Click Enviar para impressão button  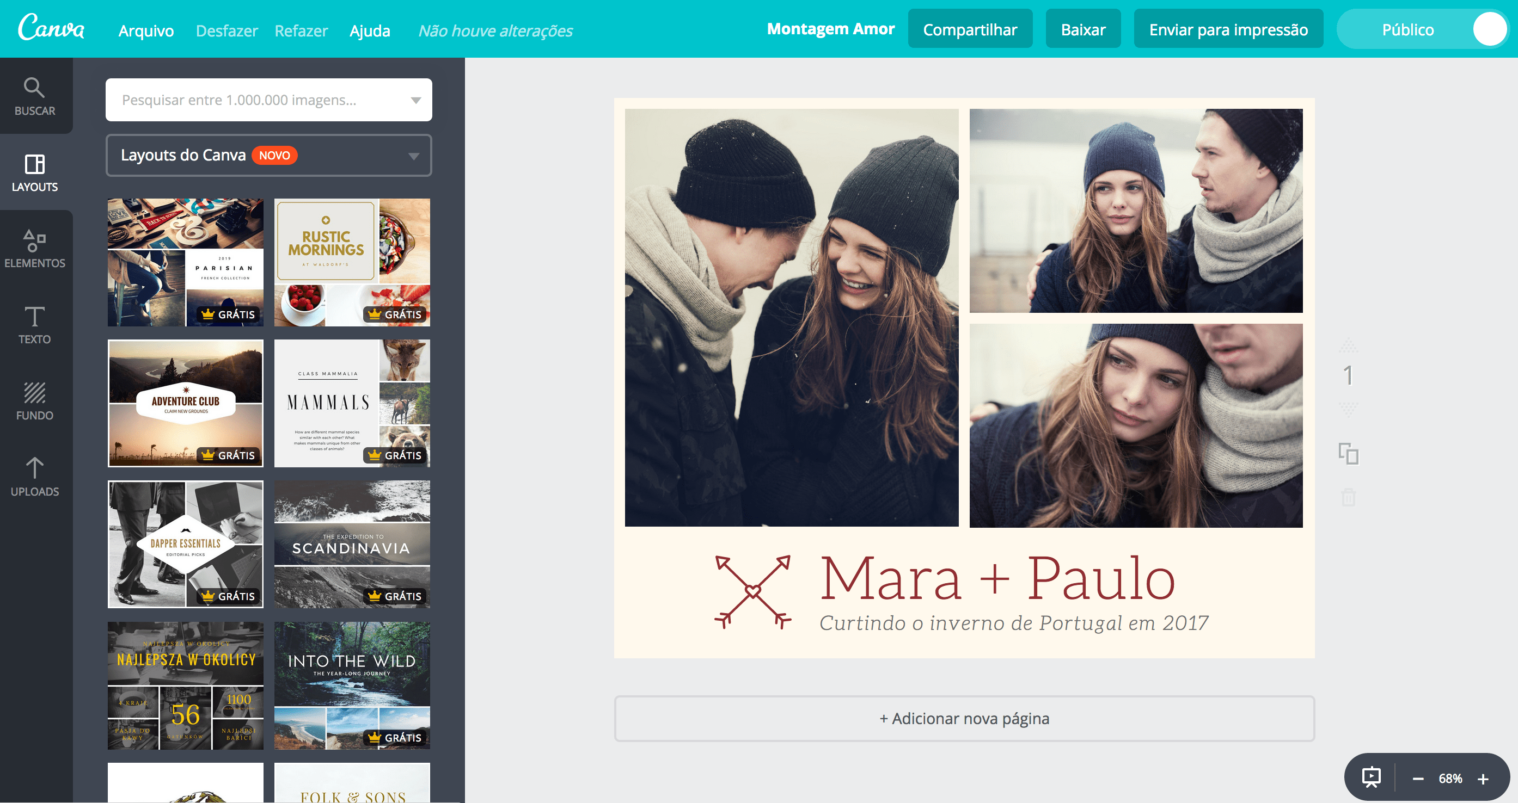[1228, 29]
